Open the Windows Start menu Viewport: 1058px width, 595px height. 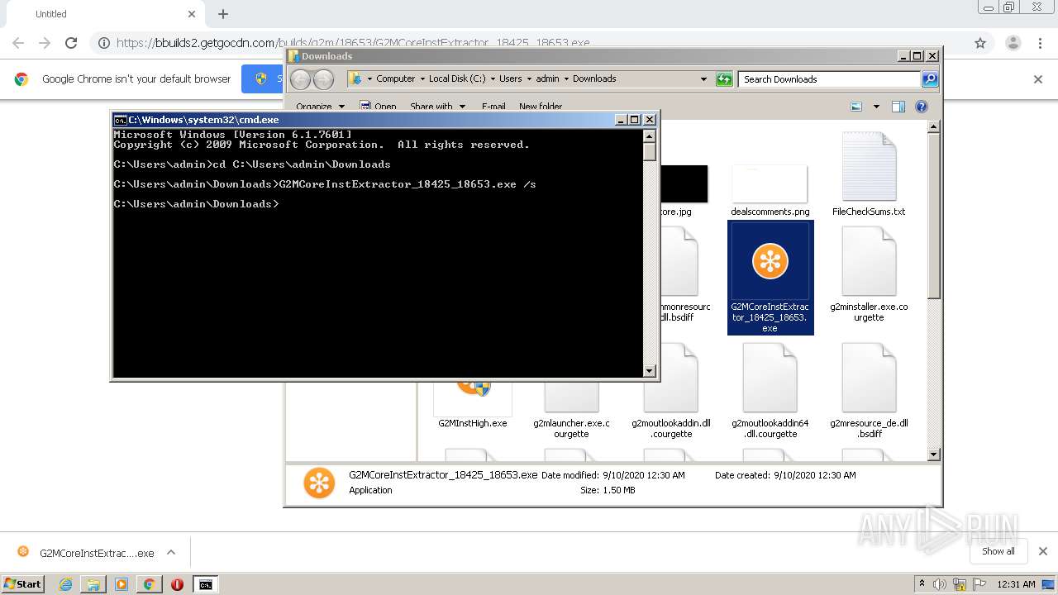[x=22, y=583]
